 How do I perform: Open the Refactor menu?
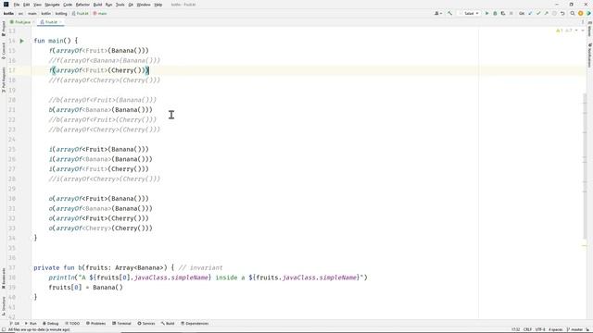pyautogui.click(x=82, y=5)
